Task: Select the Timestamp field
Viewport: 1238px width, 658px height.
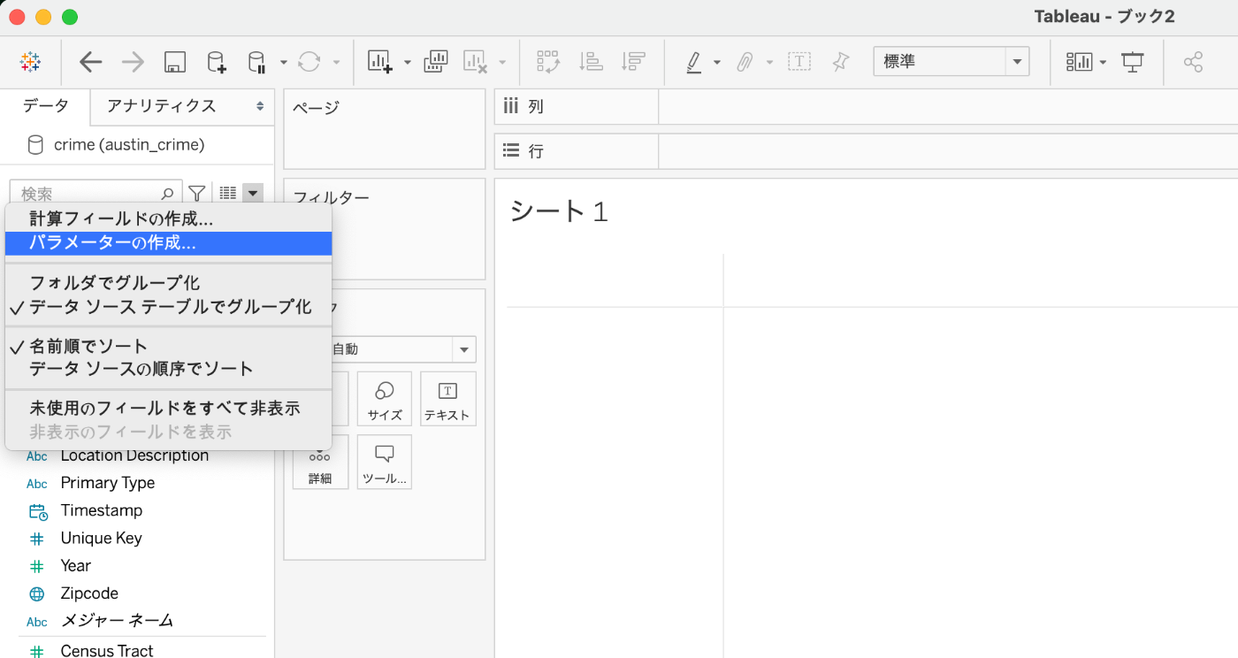Action: [x=102, y=510]
